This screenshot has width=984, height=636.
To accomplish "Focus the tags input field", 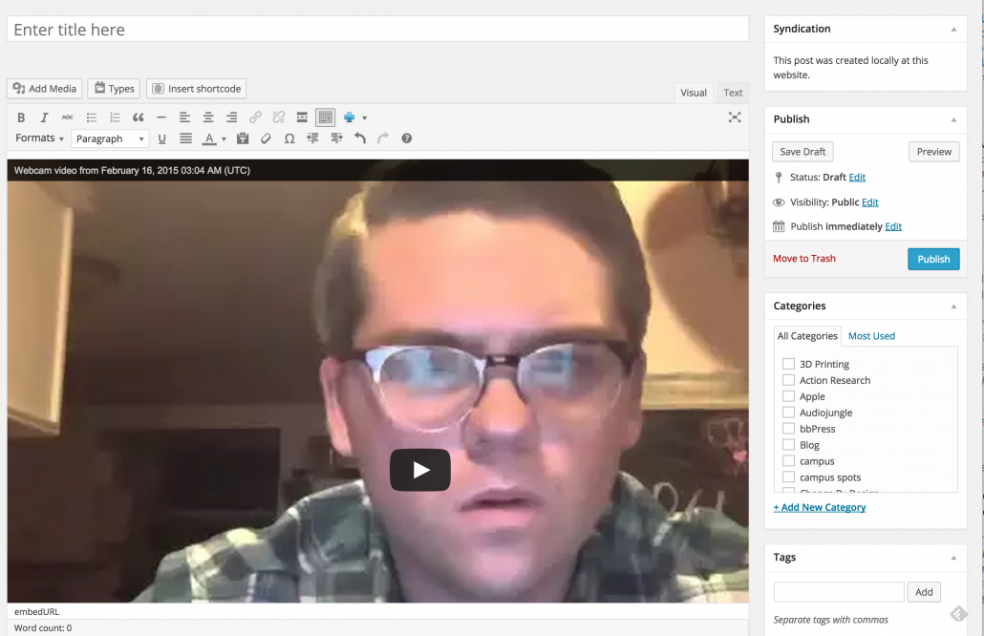I will [839, 592].
